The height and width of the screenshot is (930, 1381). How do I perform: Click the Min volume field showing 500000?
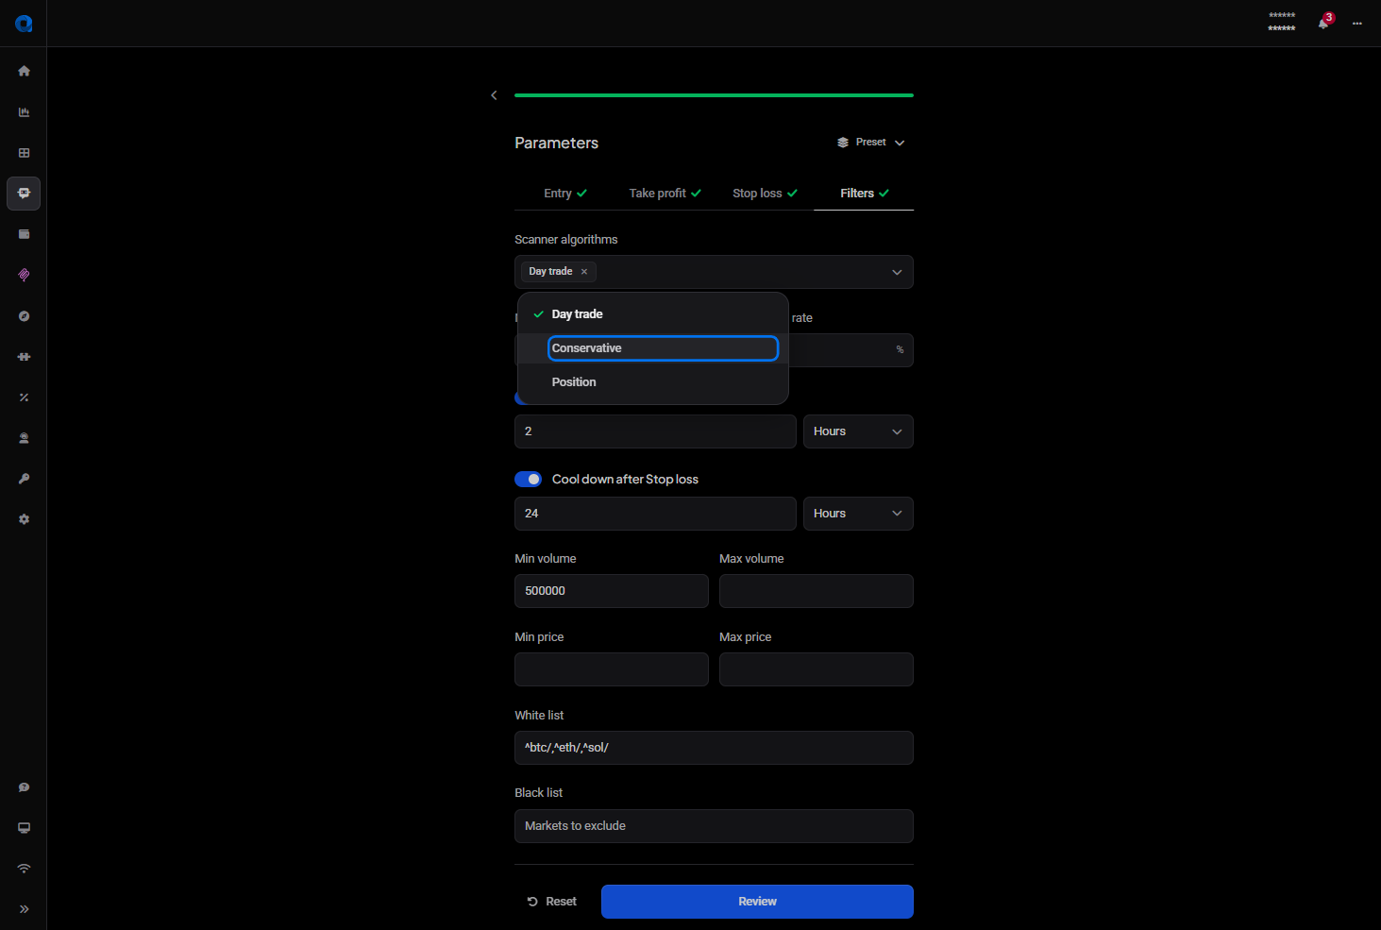coord(612,591)
